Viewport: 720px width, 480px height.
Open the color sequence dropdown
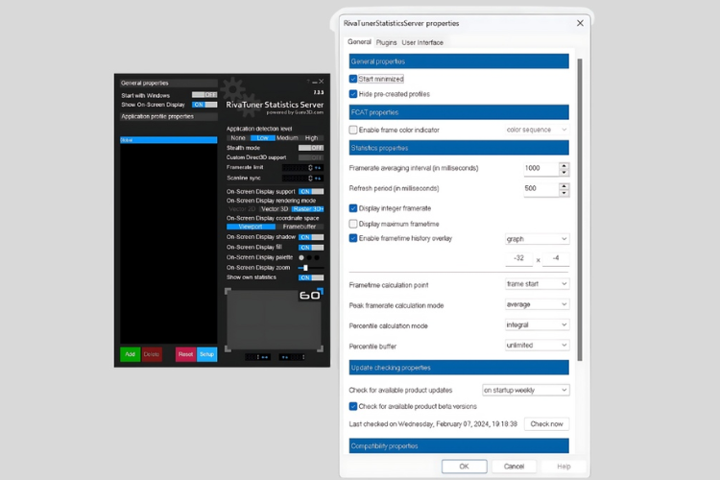coord(537,130)
